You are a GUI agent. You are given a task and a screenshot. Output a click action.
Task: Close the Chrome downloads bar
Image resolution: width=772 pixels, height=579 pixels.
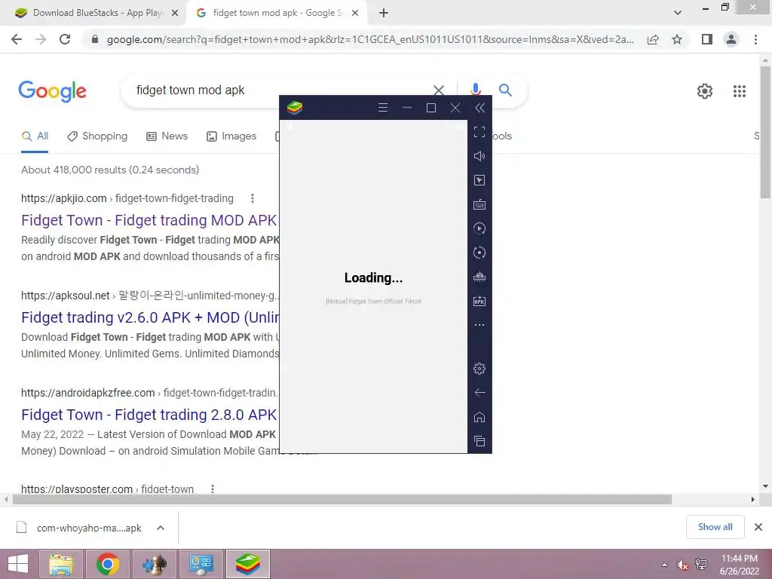[x=758, y=527]
